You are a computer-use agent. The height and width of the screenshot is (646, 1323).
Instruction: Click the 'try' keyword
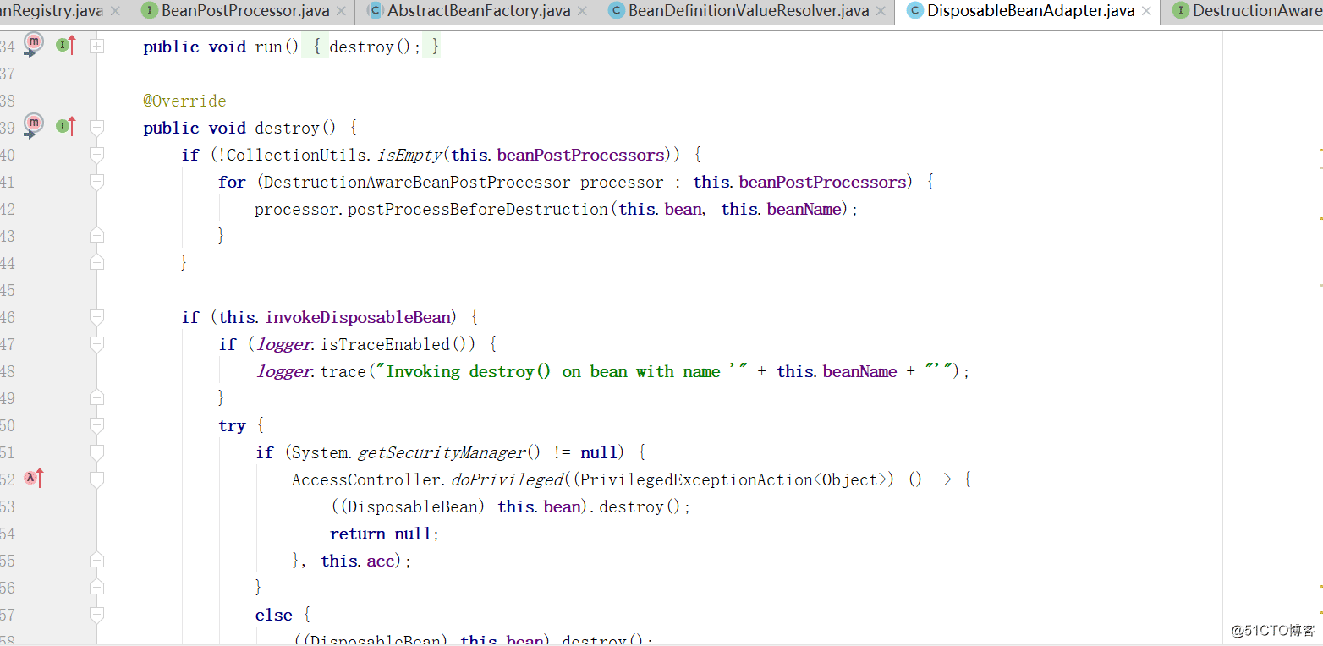click(232, 425)
